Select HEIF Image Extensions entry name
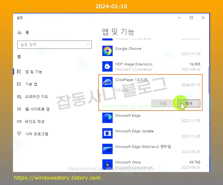Image resolution: width=223 pixels, height=185 pixels. [134, 64]
